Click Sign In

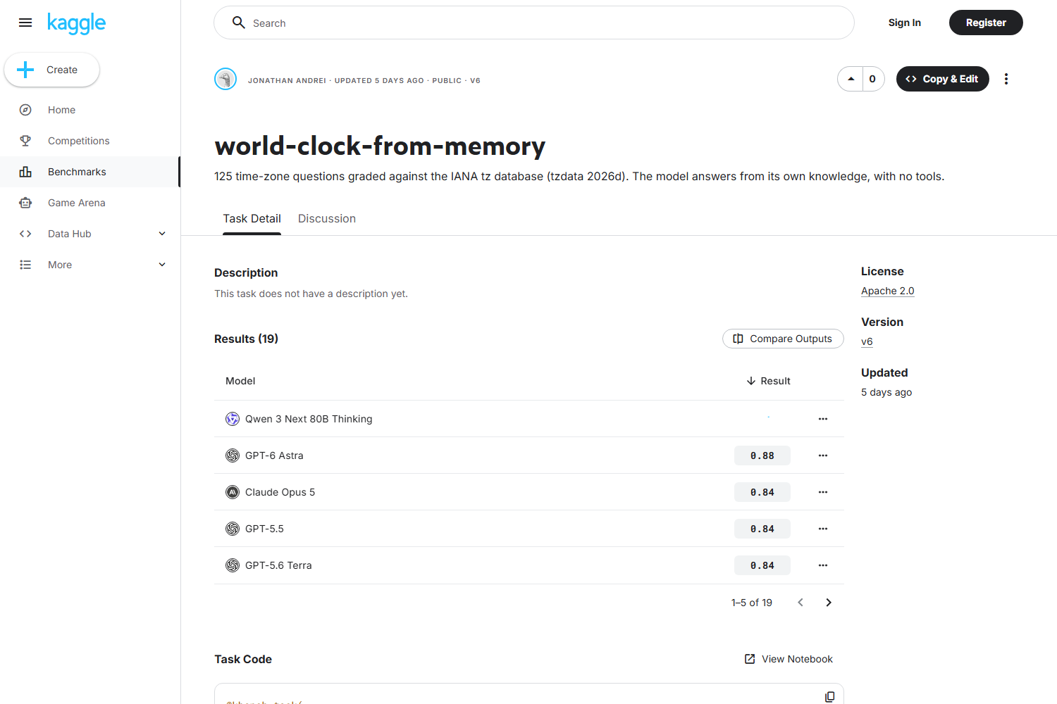(x=904, y=23)
